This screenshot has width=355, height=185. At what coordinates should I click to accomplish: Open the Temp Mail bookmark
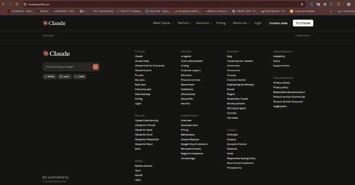[158, 11]
